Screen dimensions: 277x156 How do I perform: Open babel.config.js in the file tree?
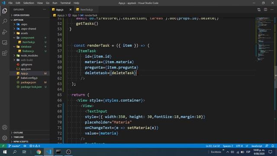[x=29, y=78]
